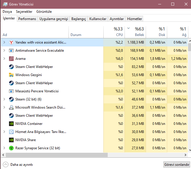The image size is (191, 169).
Task: Expand Razer Synapse Service (32 bit)
Action: (4, 148)
